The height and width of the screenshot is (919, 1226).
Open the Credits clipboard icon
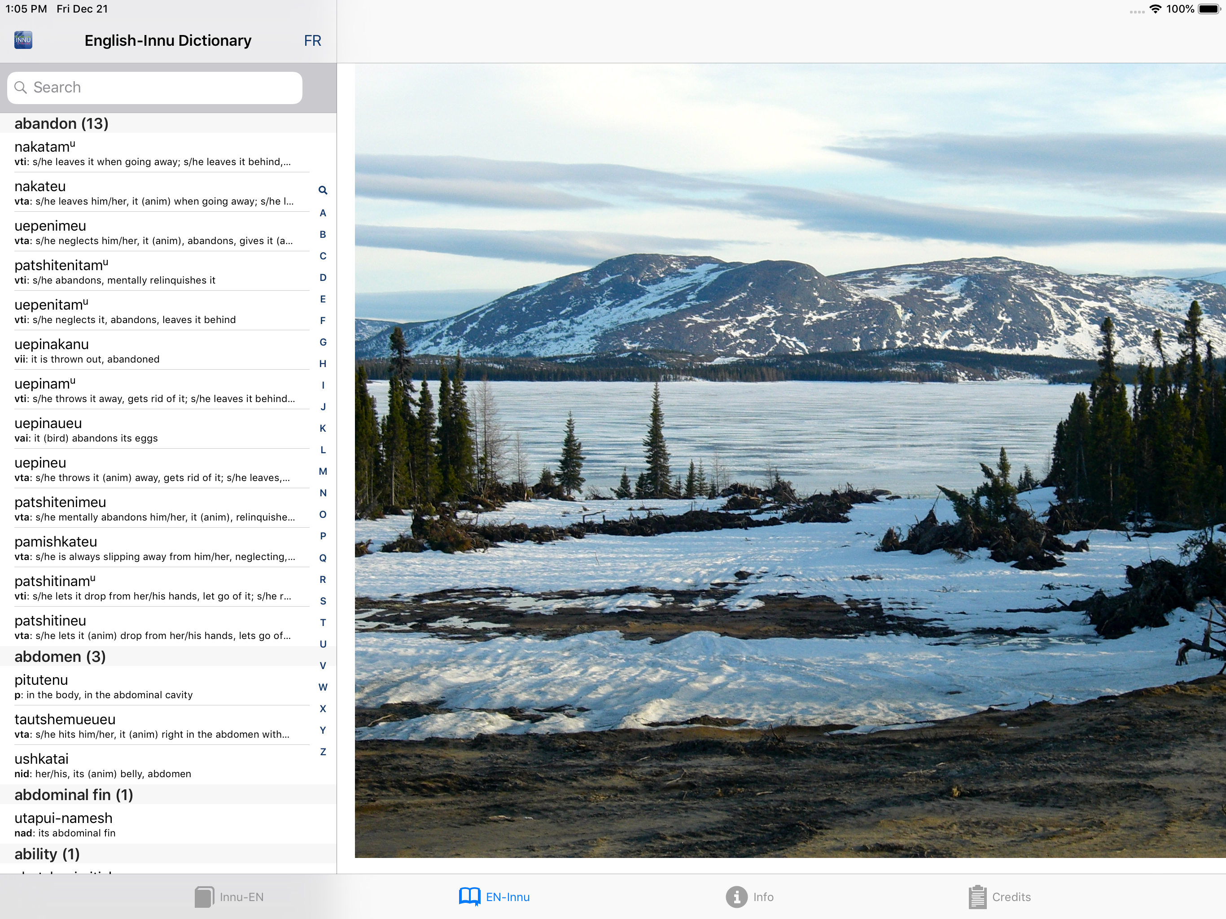coord(977,896)
